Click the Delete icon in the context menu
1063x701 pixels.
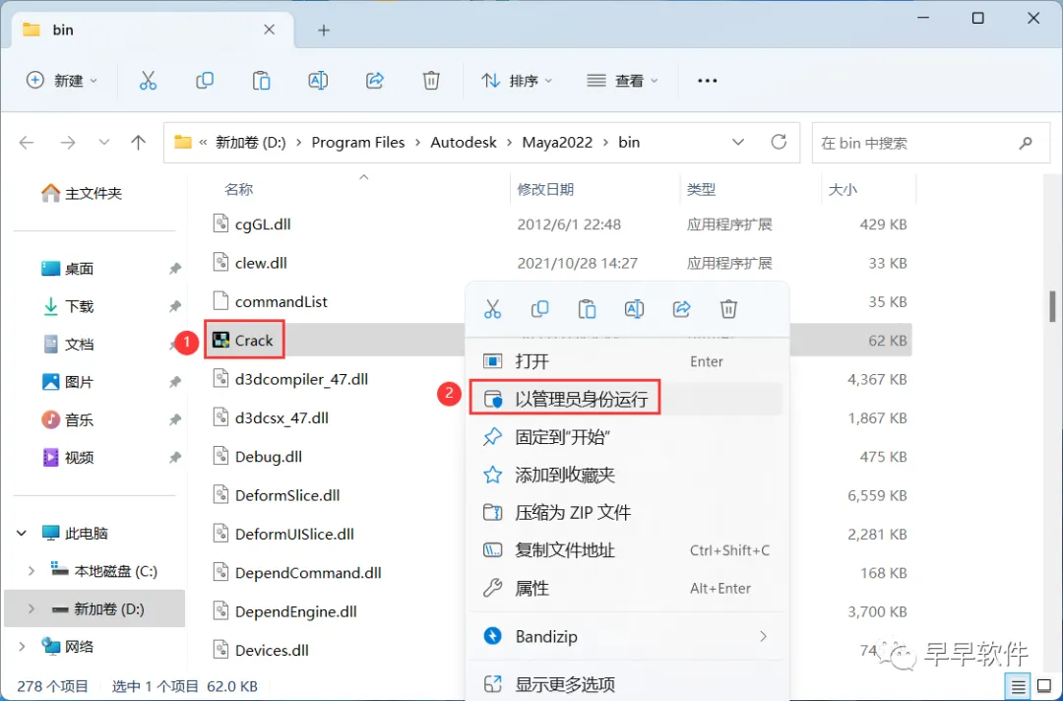728,309
